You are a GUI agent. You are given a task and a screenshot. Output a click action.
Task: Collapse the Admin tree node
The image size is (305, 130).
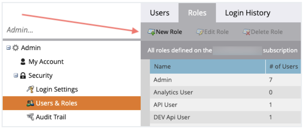pyautogui.click(x=8, y=48)
